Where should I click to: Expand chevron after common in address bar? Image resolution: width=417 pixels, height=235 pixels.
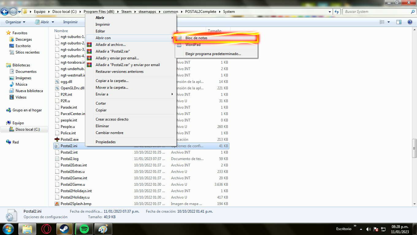[182, 12]
